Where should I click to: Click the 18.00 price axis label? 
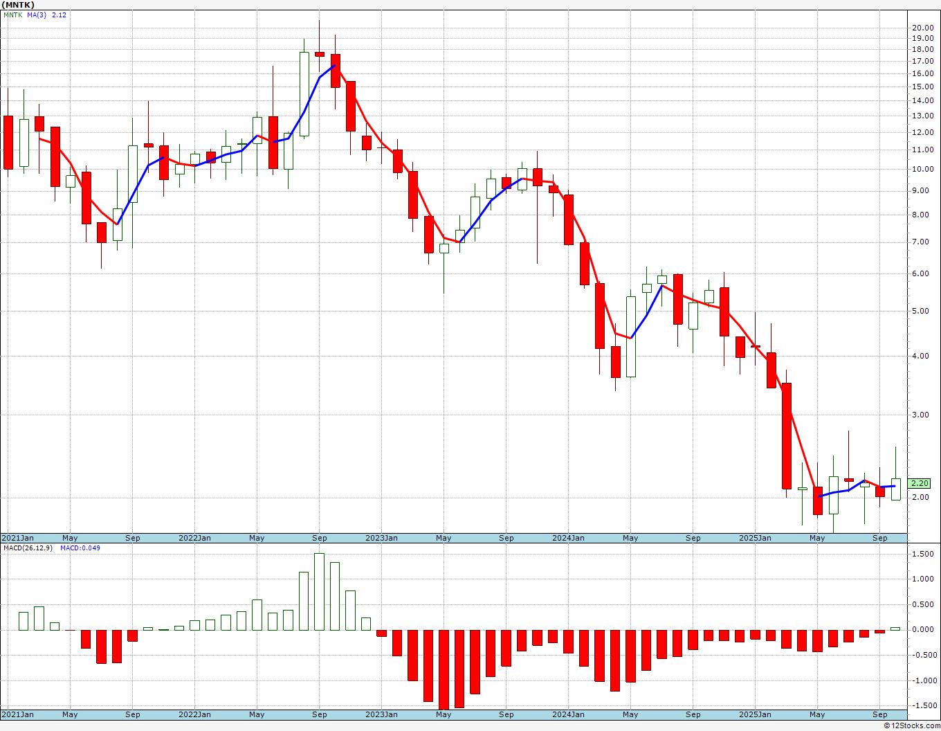922,50
